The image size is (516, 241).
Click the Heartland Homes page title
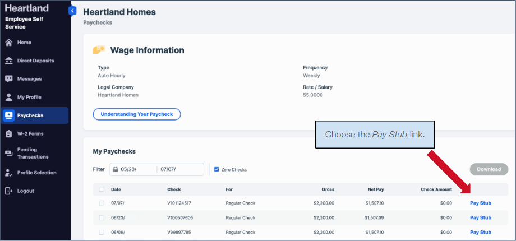coord(119,12)
